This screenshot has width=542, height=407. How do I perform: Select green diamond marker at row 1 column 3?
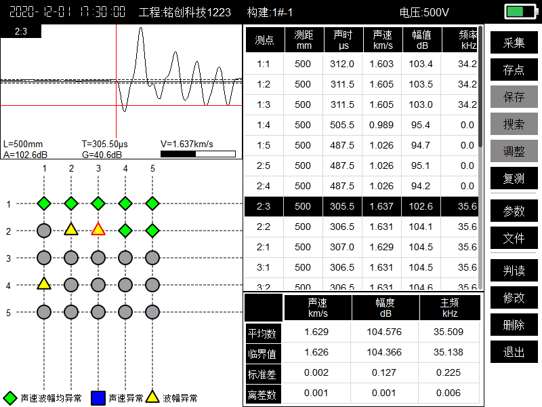click(x=98, y=203)
